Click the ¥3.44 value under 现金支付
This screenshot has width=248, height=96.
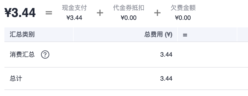(74, 18)
